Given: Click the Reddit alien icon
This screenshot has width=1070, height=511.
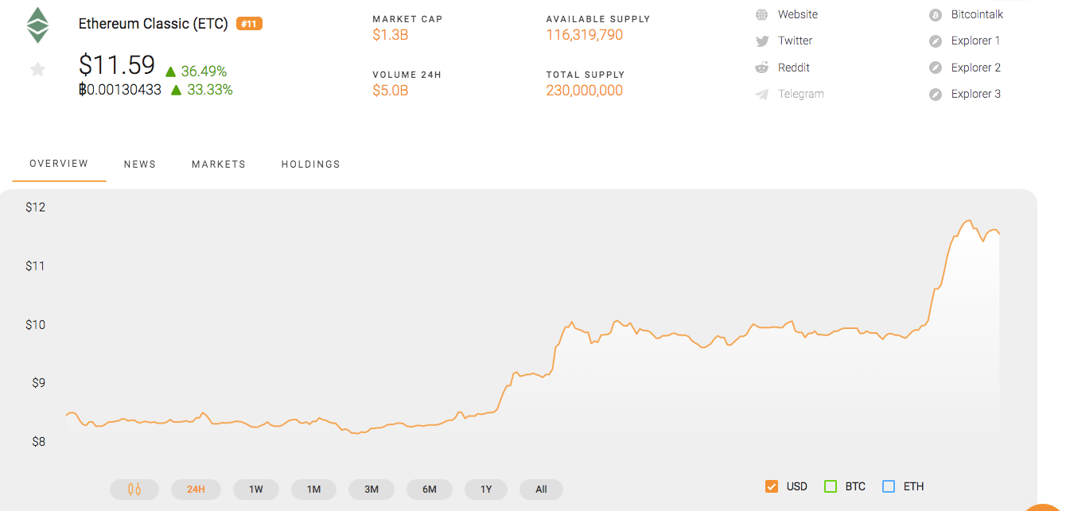Looking at the screenshot, I should coord(762,68).
